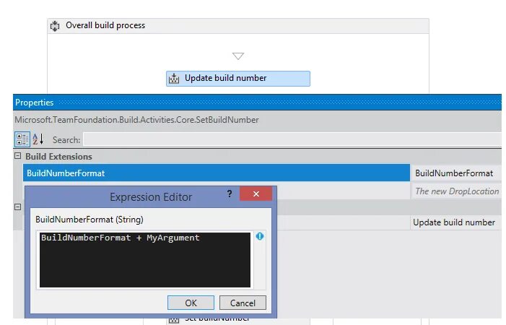Click the info icon beside expression box
The image size is (506, 325).
point(260,236)
